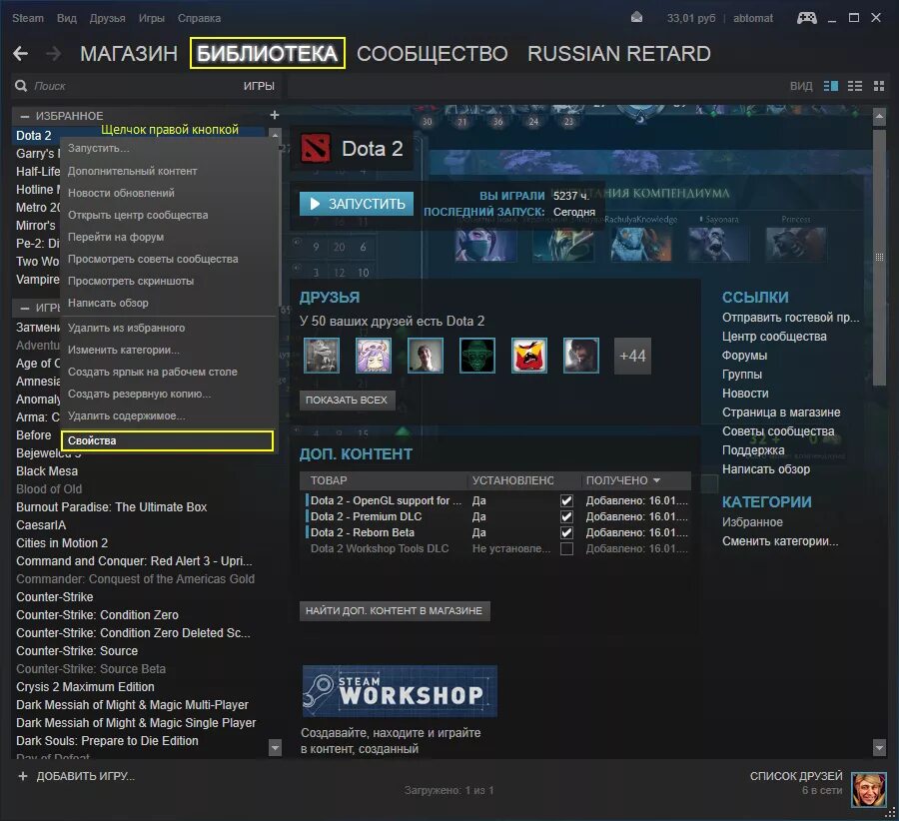The width and height of the screenshot is (899, 821).
Task: Switch to the МАГАЗИН tab
Action: (x=129, y=54)
